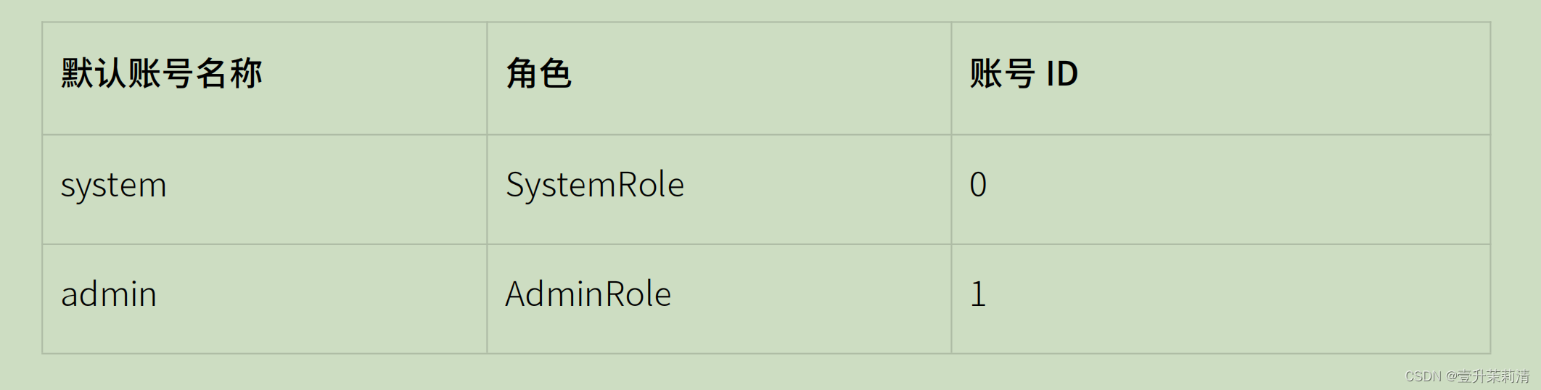The height and width of the screenshot is (390, 1541).
Task: Click the Role suffix in AdminRole
Action: 638,294
